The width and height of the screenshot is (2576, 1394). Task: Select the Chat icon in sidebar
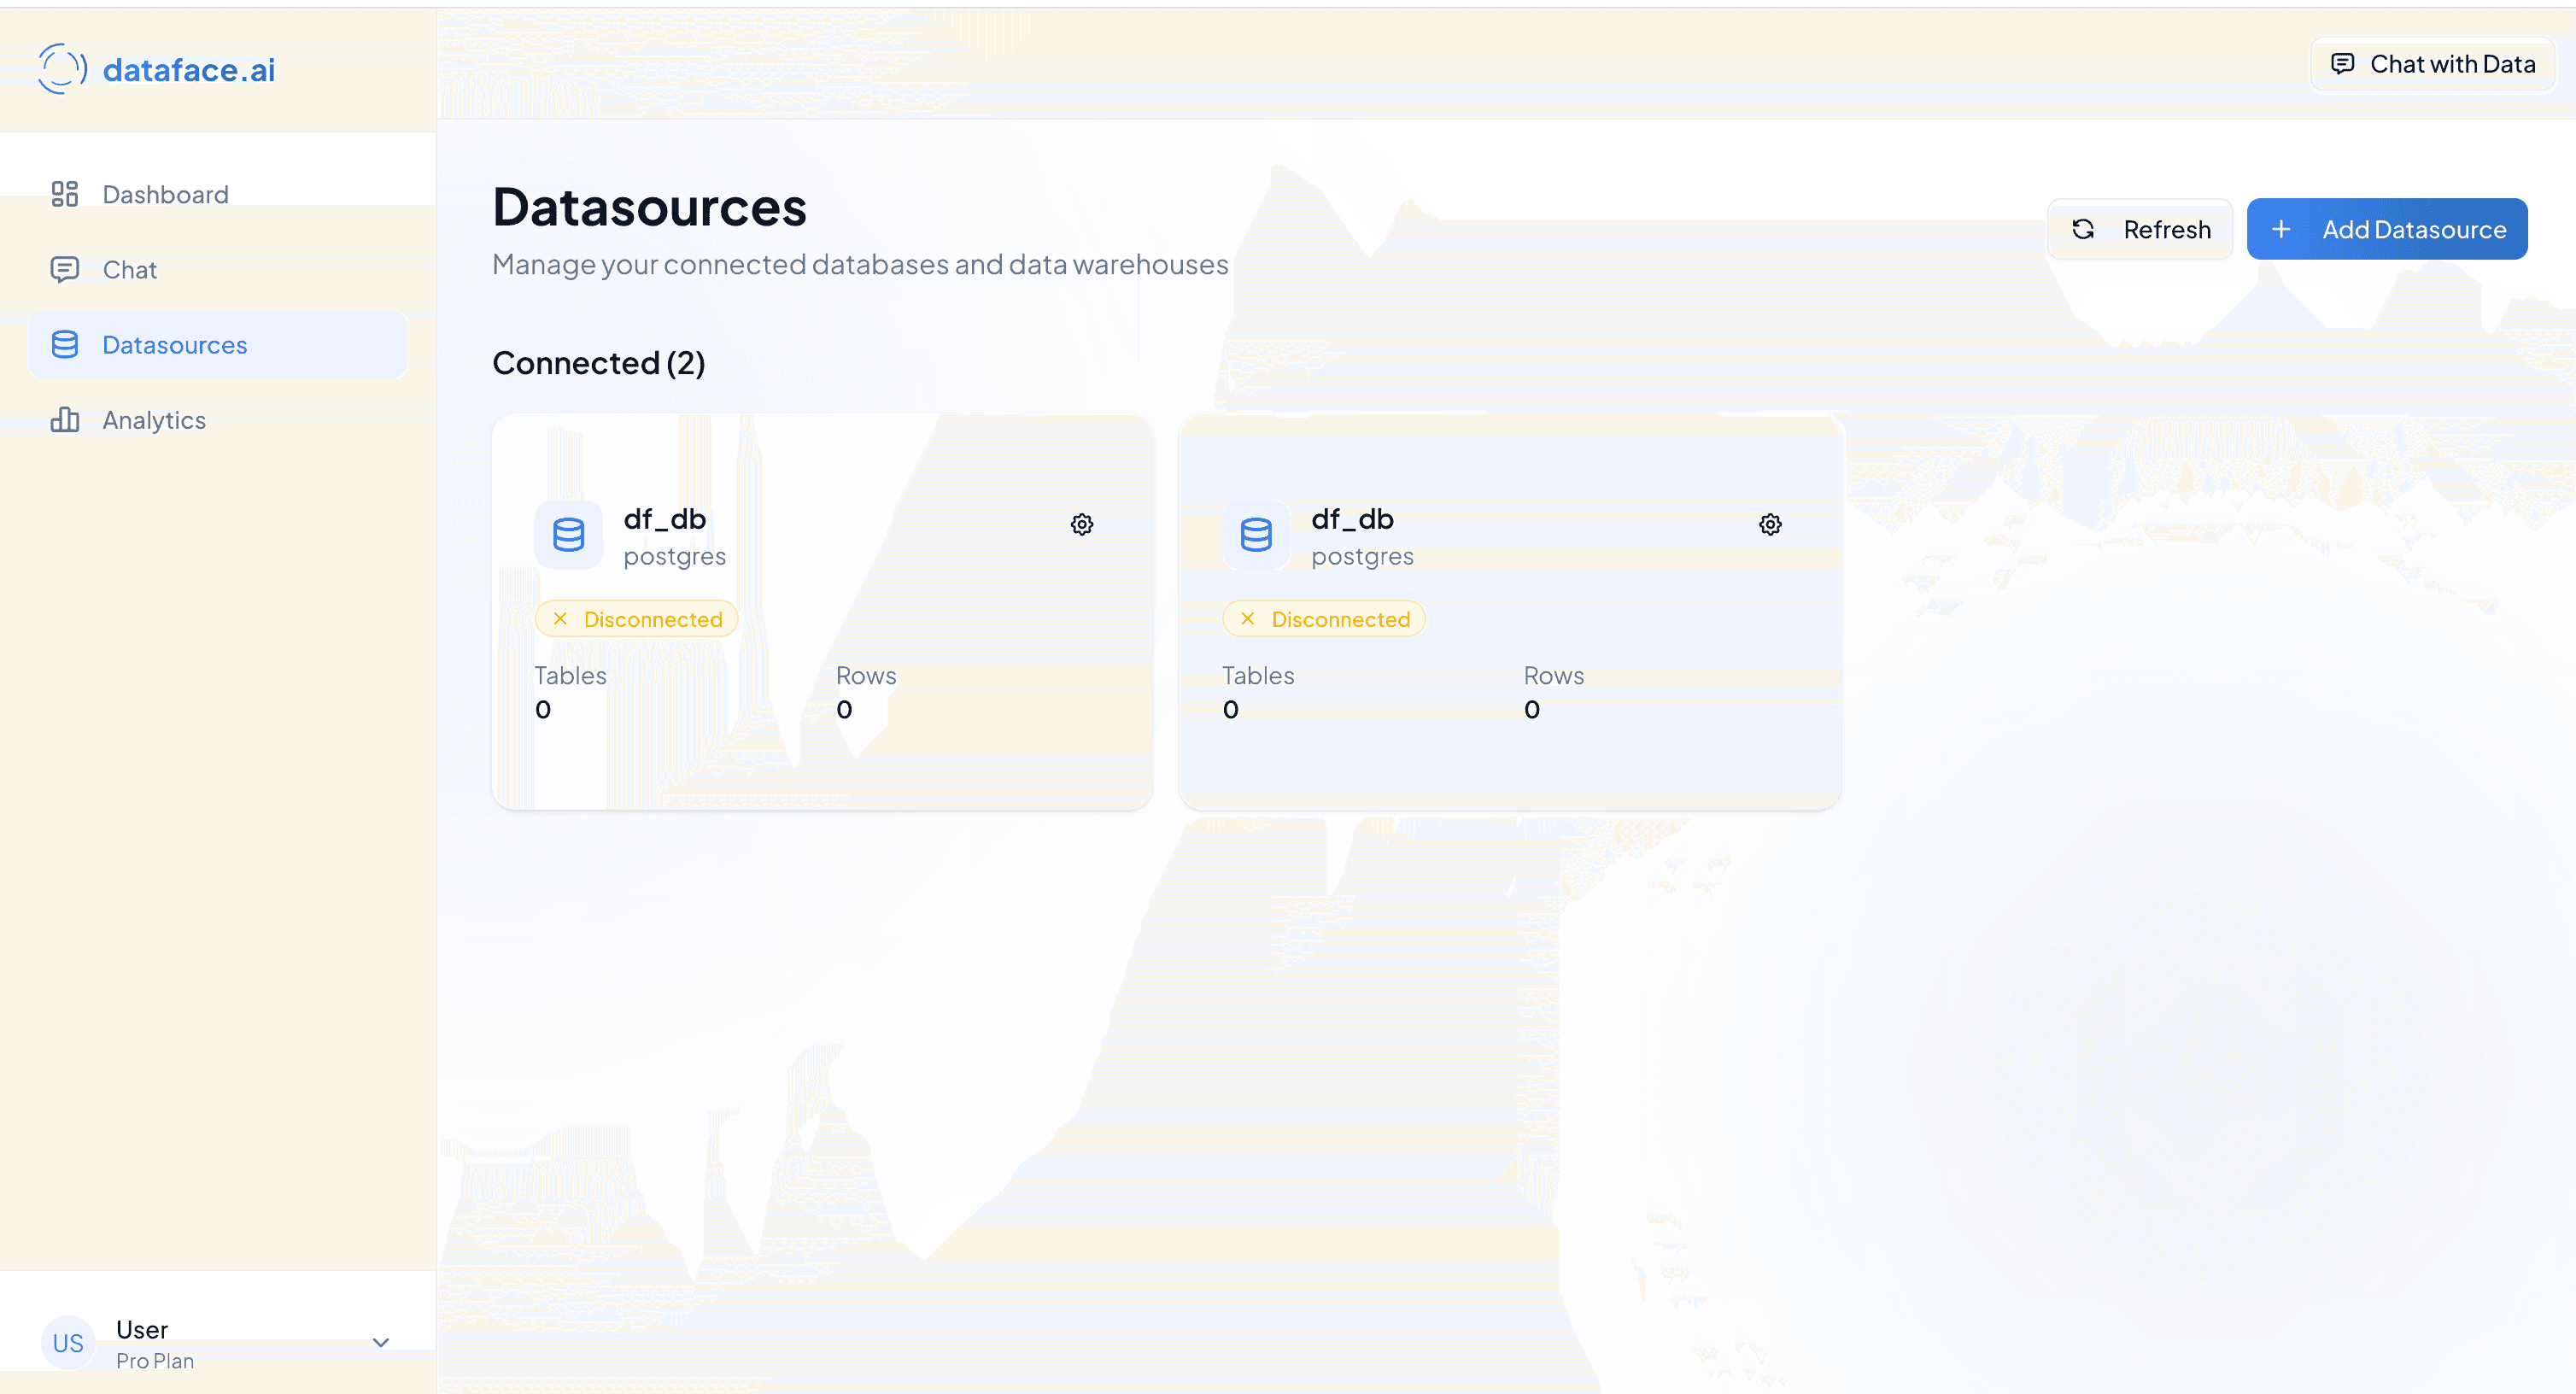click(65, 269)
